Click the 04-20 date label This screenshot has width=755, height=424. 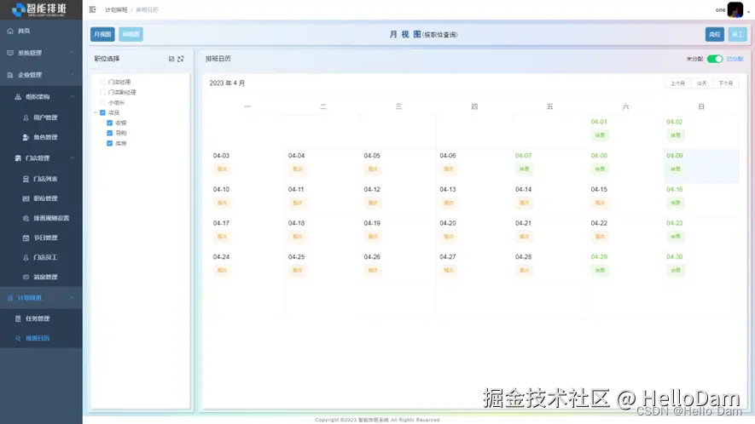click(x=447, y=223)
